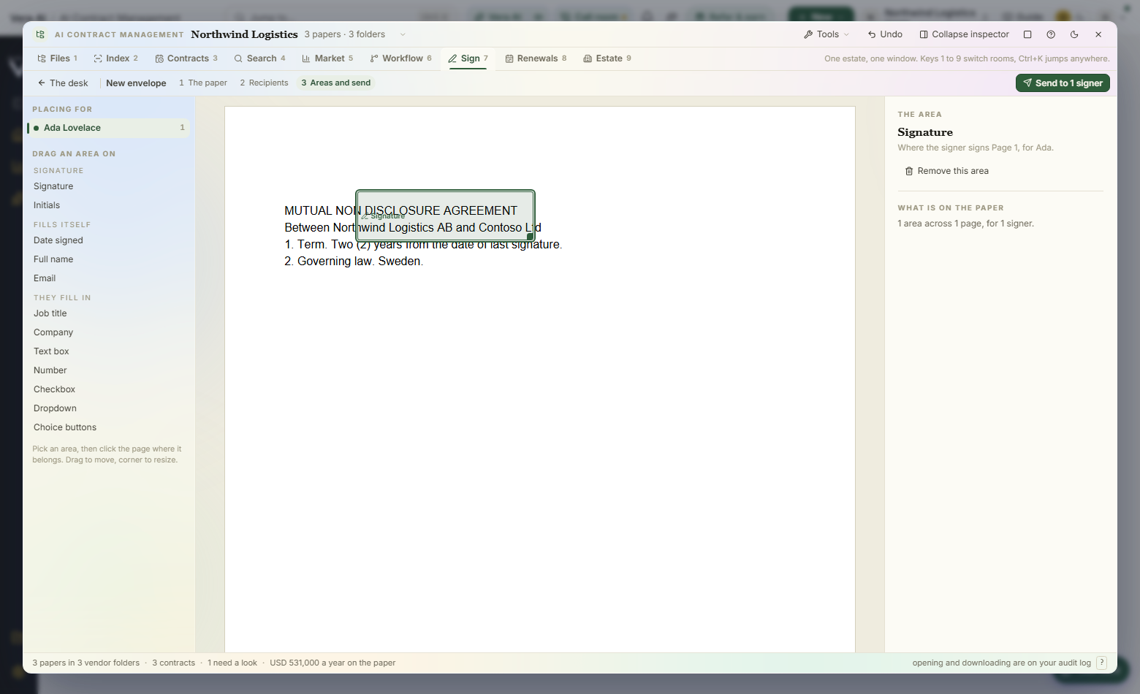1140x694 pixels.
Task: Expand the chevron next to 3 folders
Action: tap(403, 34)
